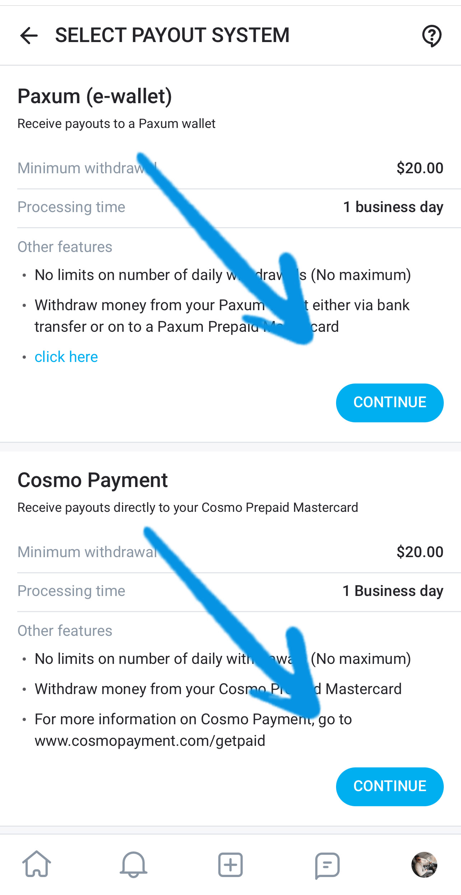Open chats via the message icon
461x895 pixels.
coord(327,865)
